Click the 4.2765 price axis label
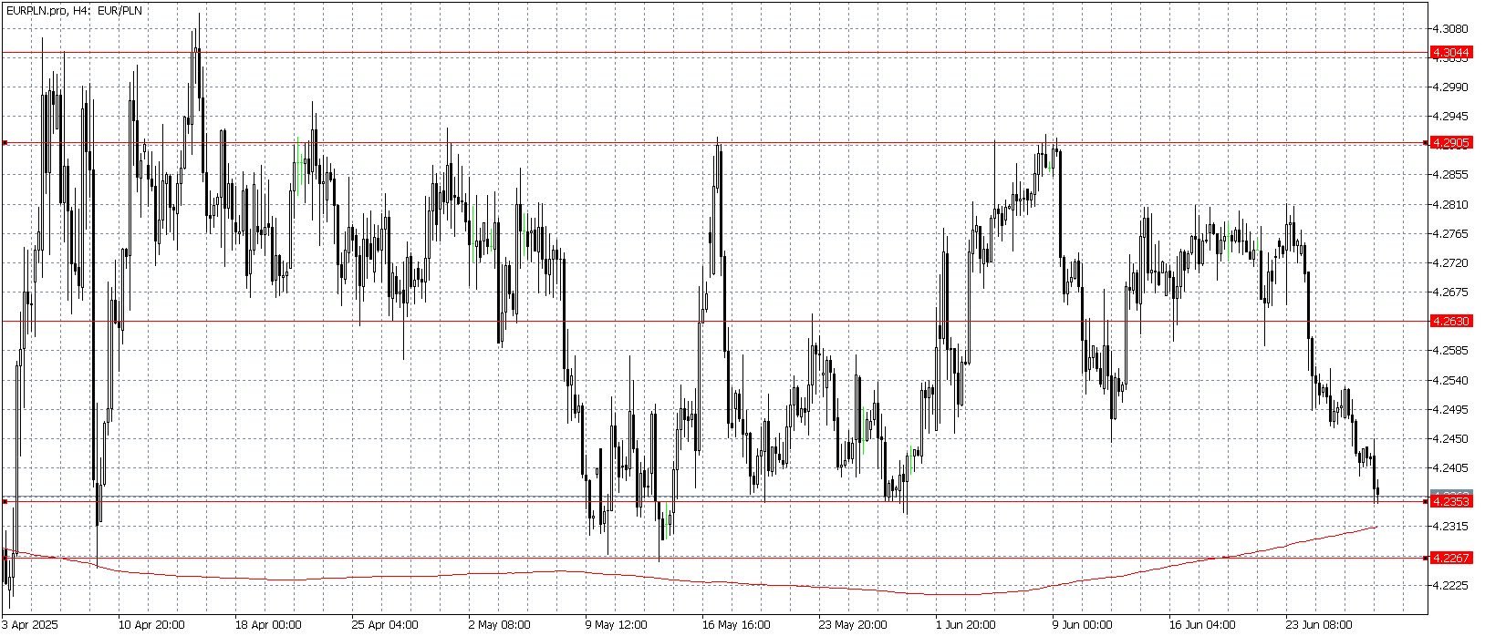The height and width of the screenshot is (636, 1485). point(1450,234)
